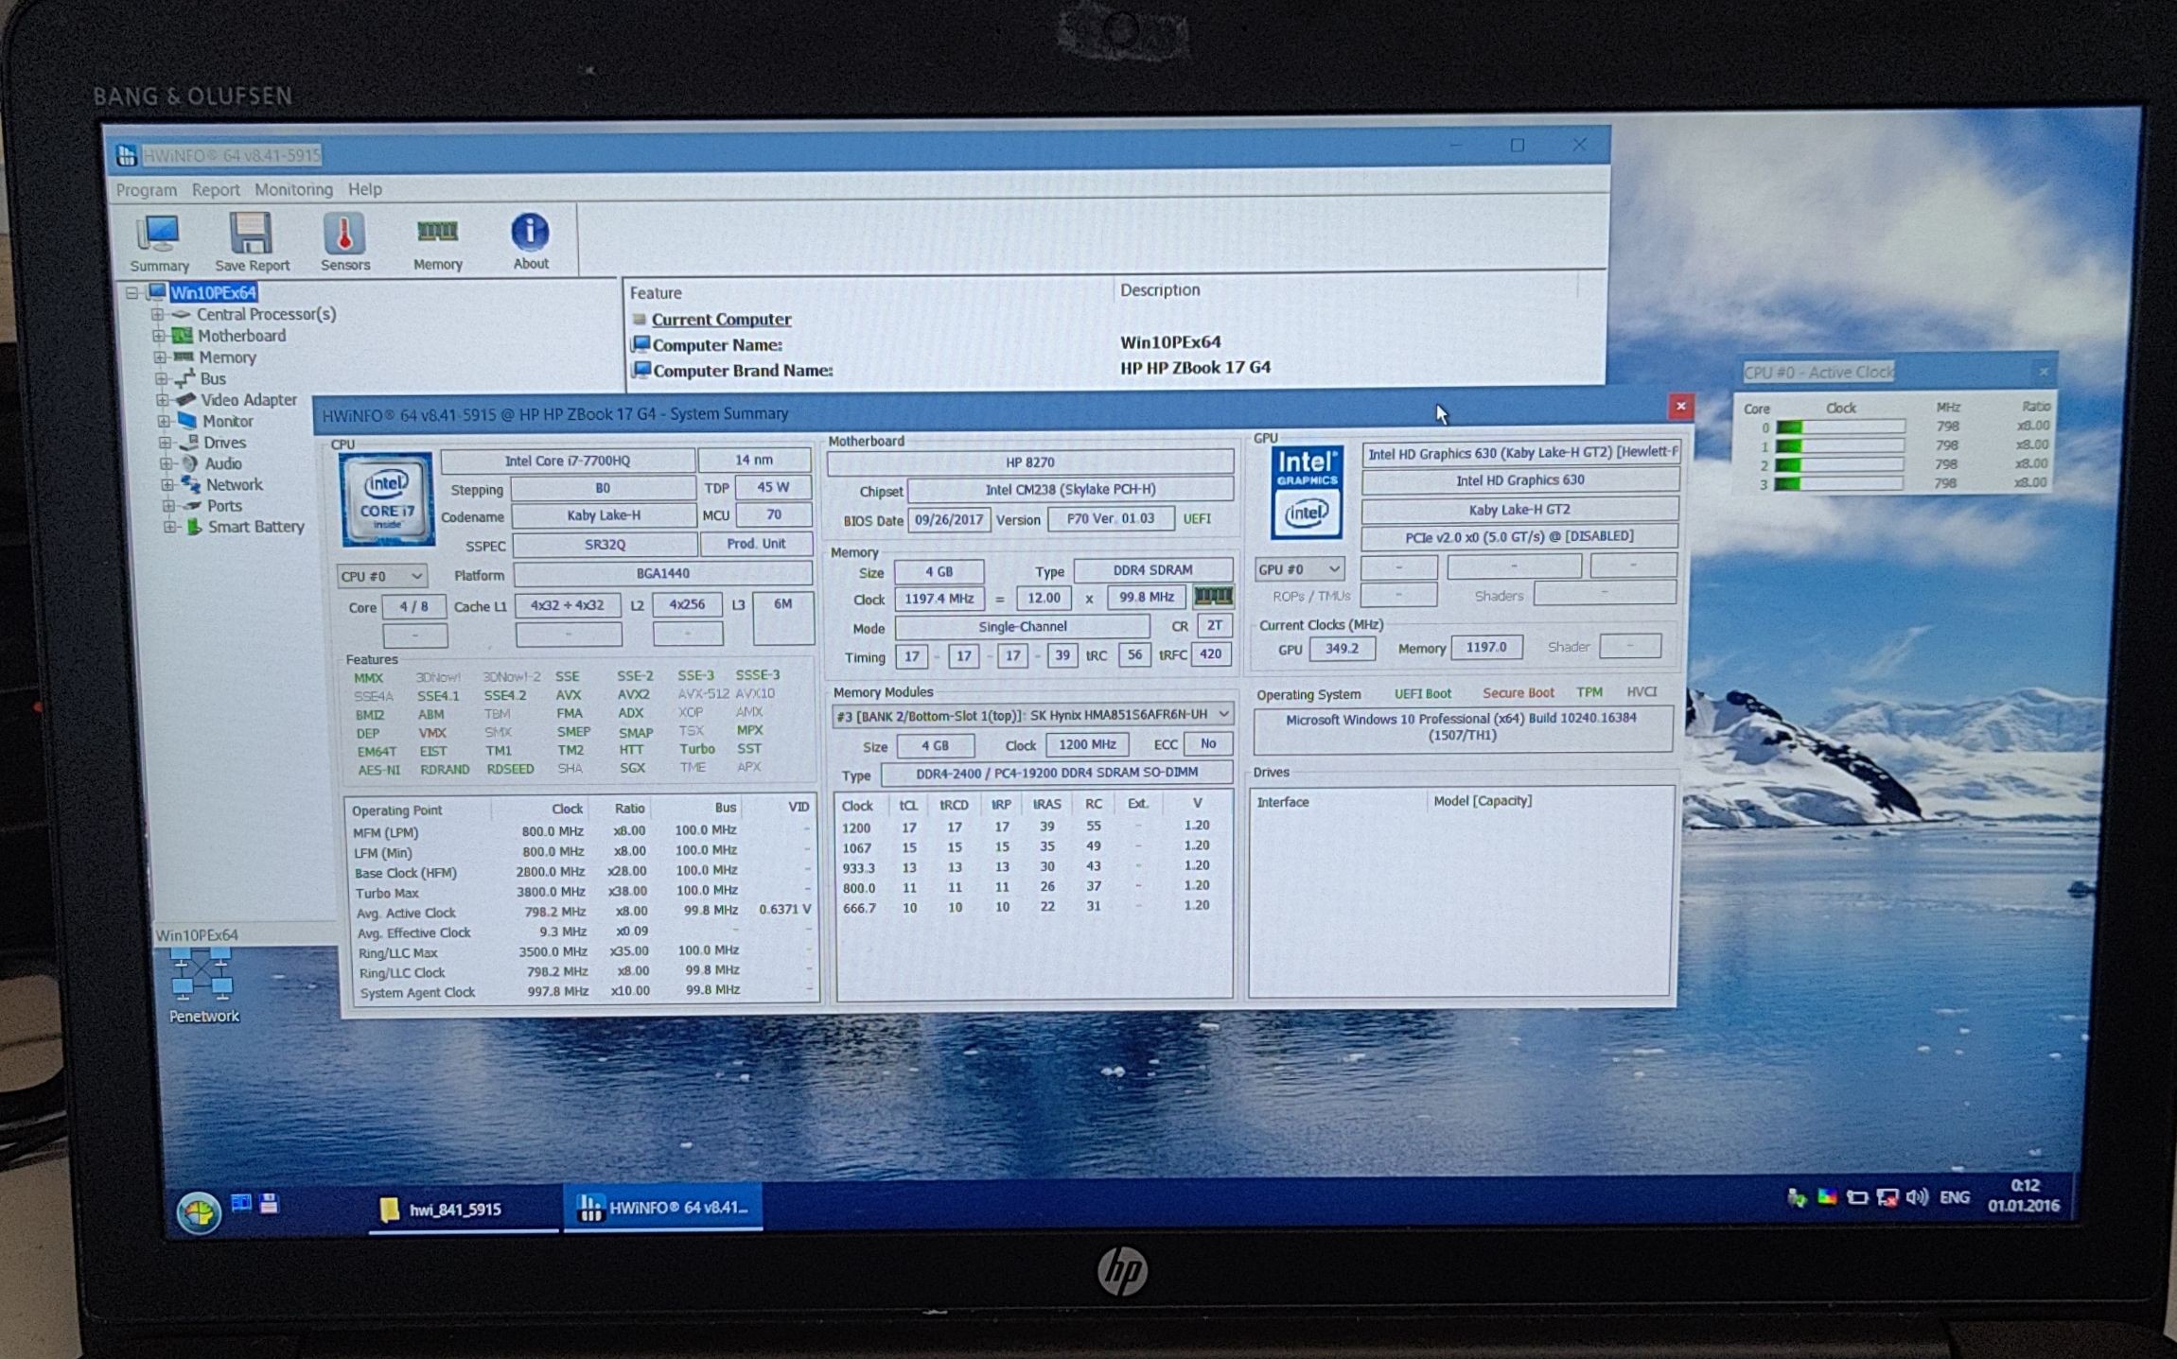
Task: Click the HWiNFO 64 taskbar button
Action: coord(663,1208)
